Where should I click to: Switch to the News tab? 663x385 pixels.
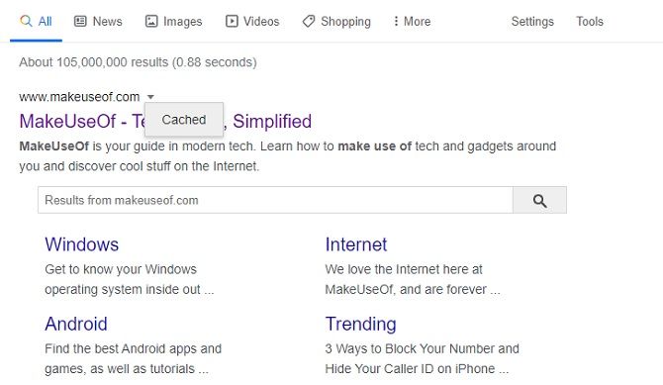point(98,21)
